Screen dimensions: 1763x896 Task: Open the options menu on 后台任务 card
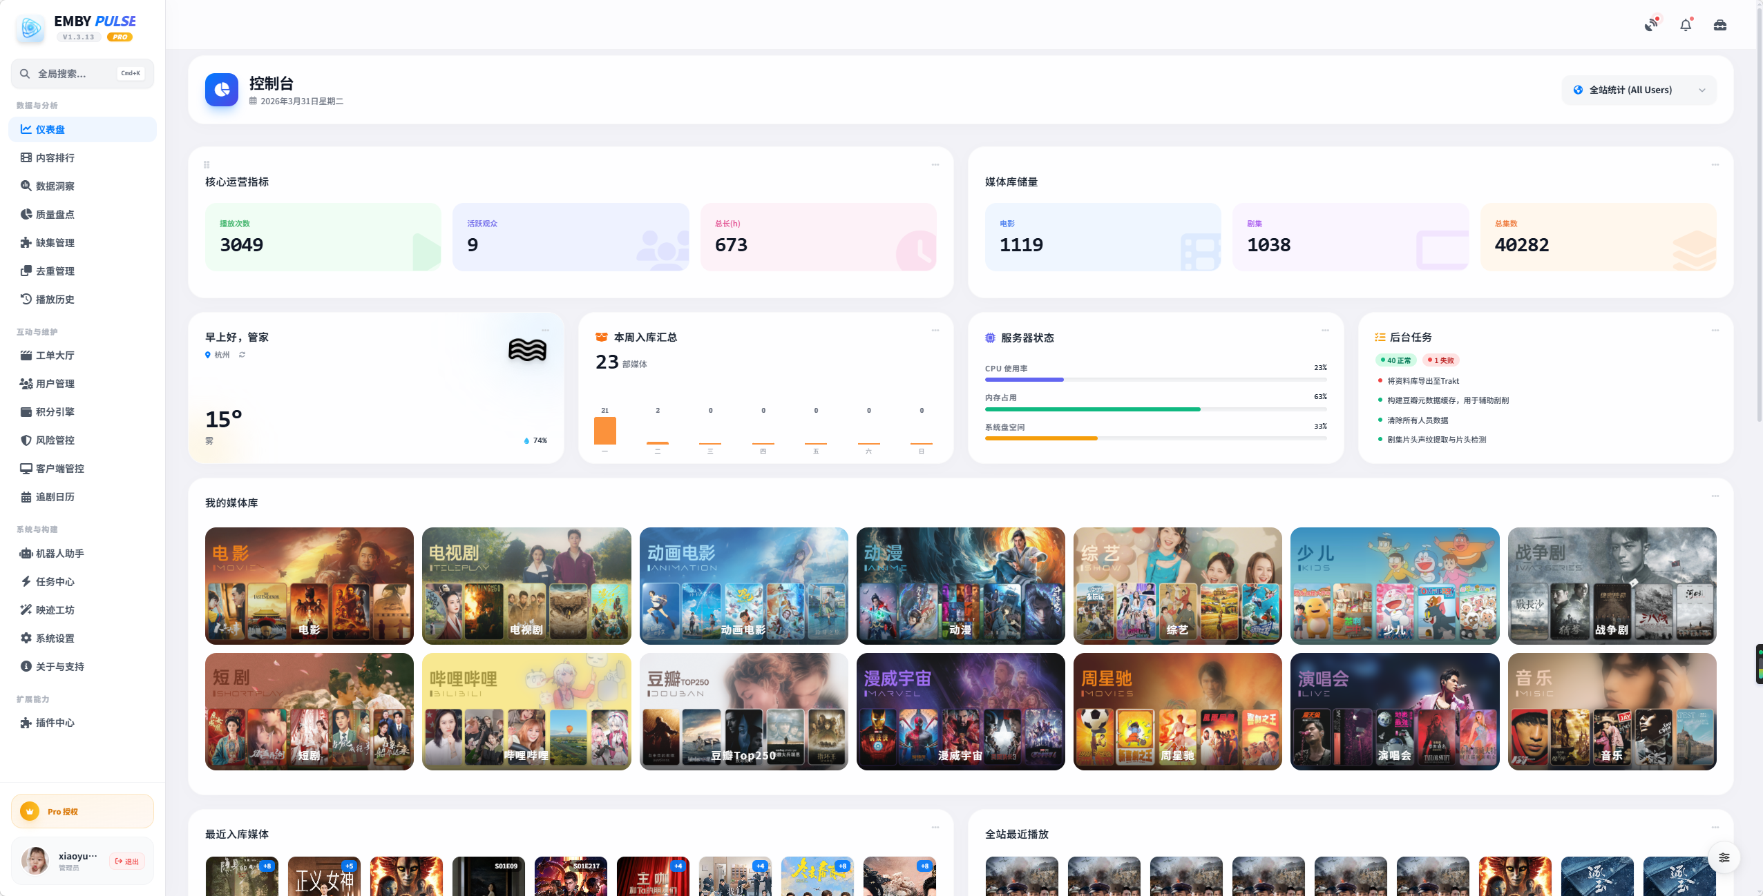click(1715, 331)
